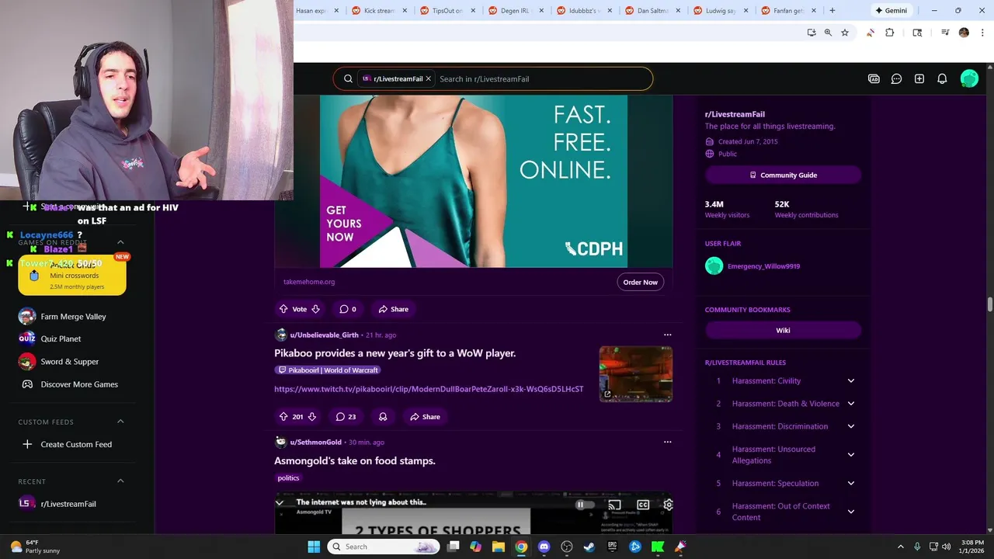Viewport: 994px width, 559px height.
Task: Click the politics flair tag
Action: pyautogui.click(x=288, y=478)
